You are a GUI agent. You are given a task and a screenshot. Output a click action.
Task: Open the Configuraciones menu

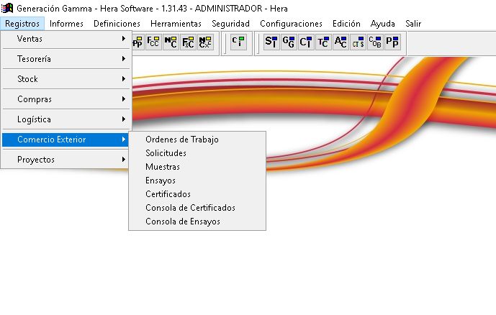(x=291, y=24)
